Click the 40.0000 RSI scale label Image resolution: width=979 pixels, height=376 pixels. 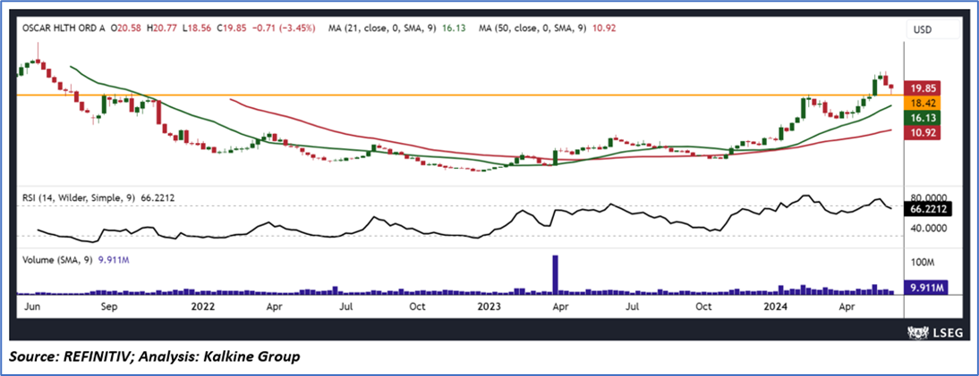click(929, 229)
